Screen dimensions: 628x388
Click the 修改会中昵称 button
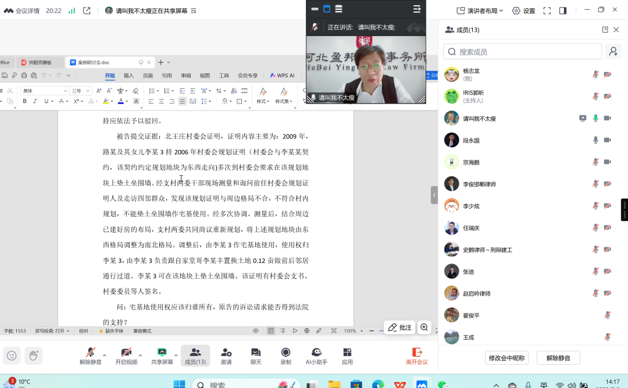507,358
